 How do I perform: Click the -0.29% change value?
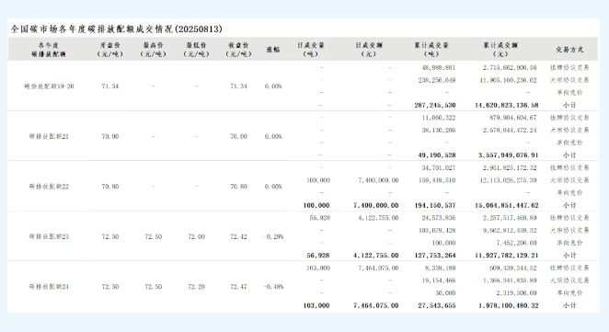[273, 236]
